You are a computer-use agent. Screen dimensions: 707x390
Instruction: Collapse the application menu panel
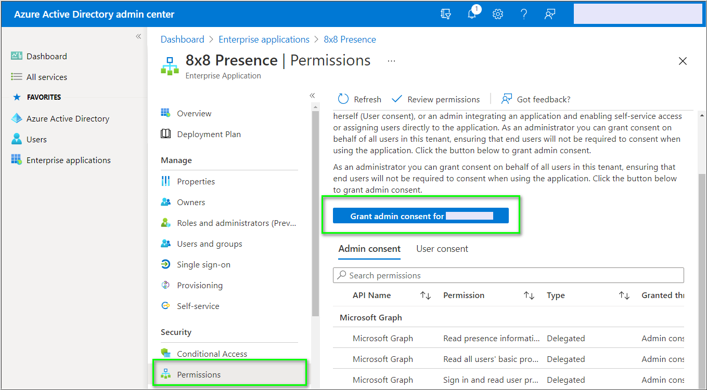(x=312, y=96)
